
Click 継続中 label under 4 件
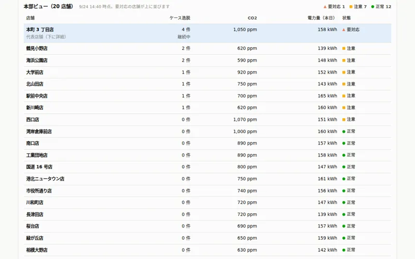[x=184, y=37]
